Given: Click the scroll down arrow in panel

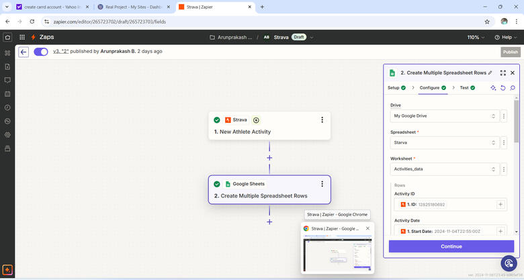Looking at the screenshot, I should tap(517, 232).
